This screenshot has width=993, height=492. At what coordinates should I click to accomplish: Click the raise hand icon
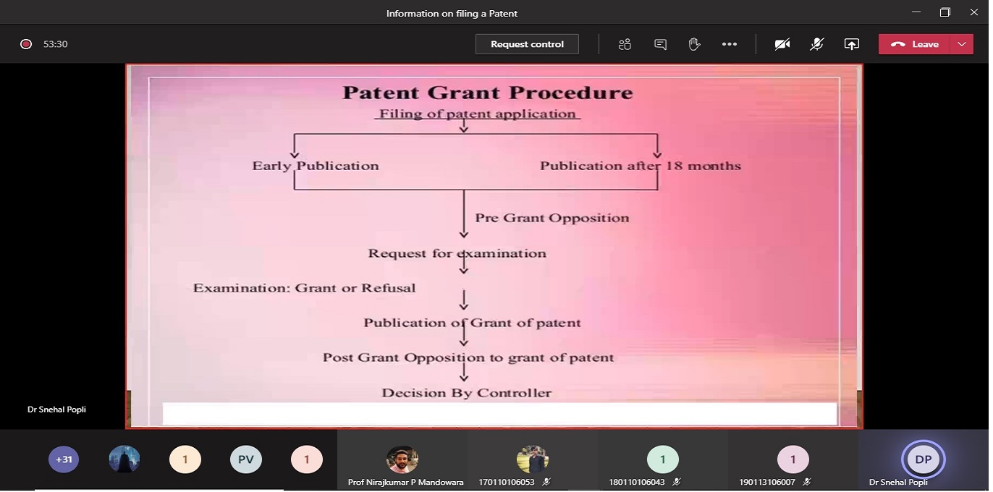pyautogui.click(x=694, y=44)
